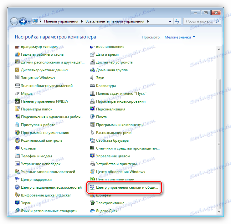
Task: Open the Default Programs icon (Программы по умолчанию)
Action: (17, 133)
